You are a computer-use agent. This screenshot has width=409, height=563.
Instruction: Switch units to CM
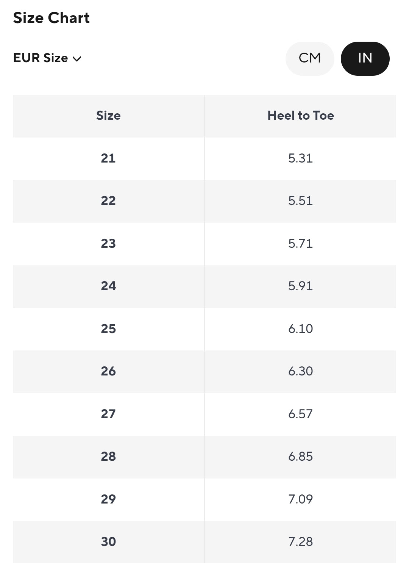pos(309,58)
